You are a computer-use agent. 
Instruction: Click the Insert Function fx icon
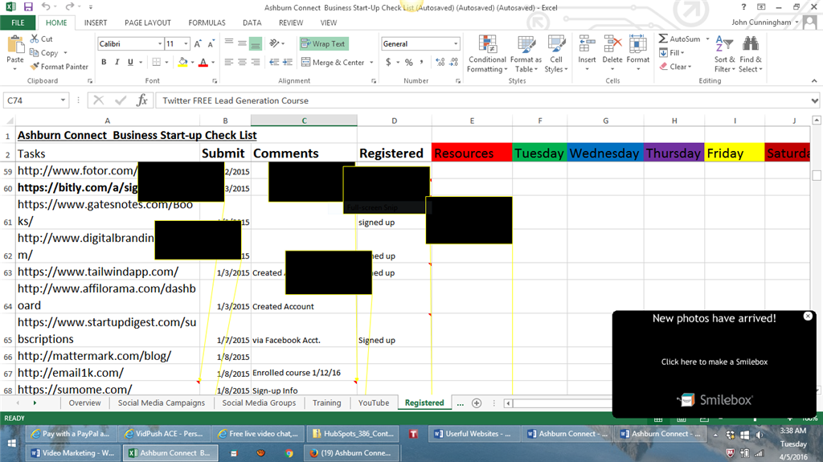point(142,100)
